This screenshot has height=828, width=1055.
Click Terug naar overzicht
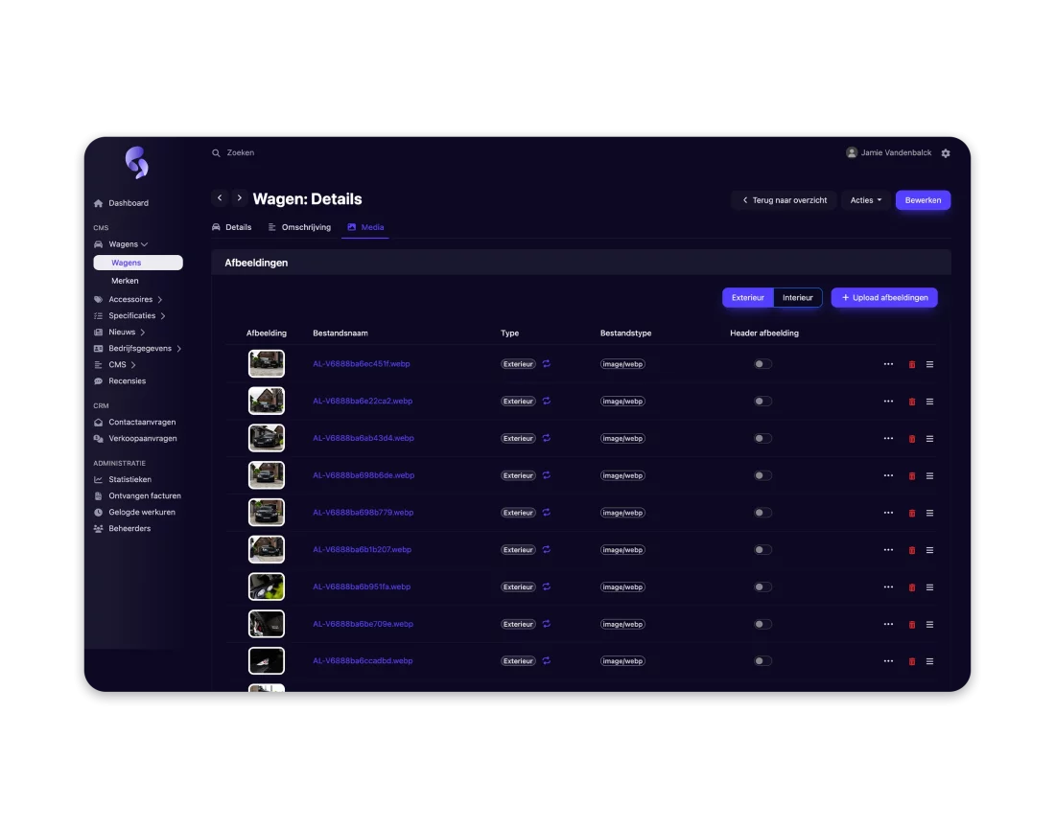click(784, 200)
